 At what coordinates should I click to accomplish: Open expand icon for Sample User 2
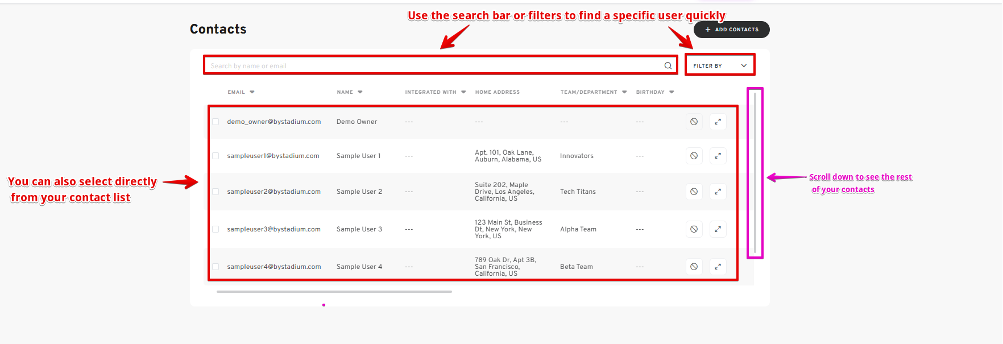tap(718, 192)
